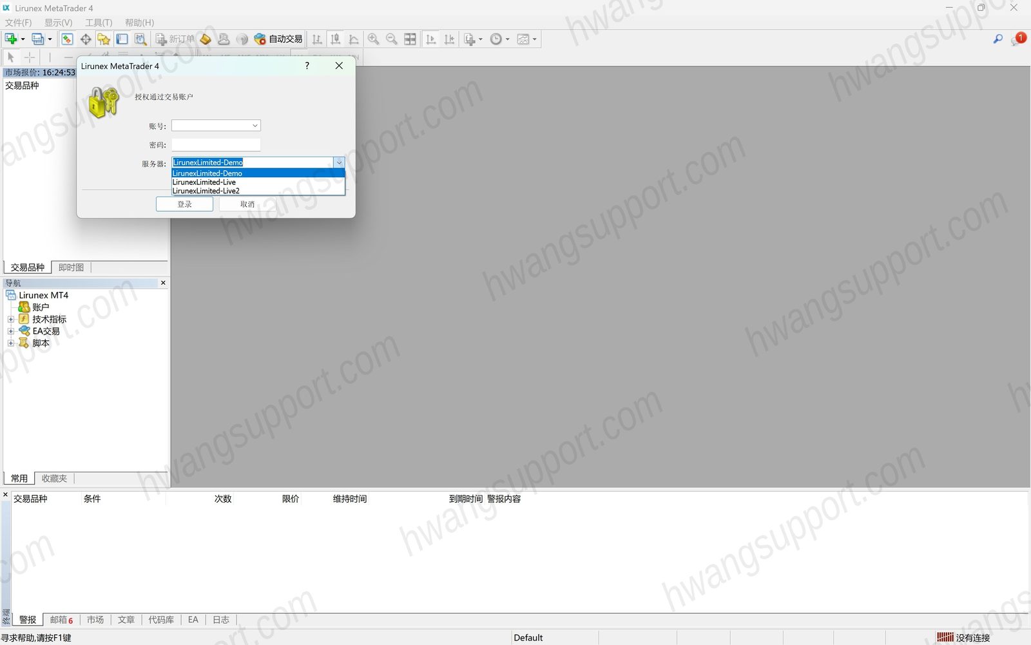Click the 新订单 new order button
The width and height of the screenshot is (1031, 645).
(x=175, y=39)
